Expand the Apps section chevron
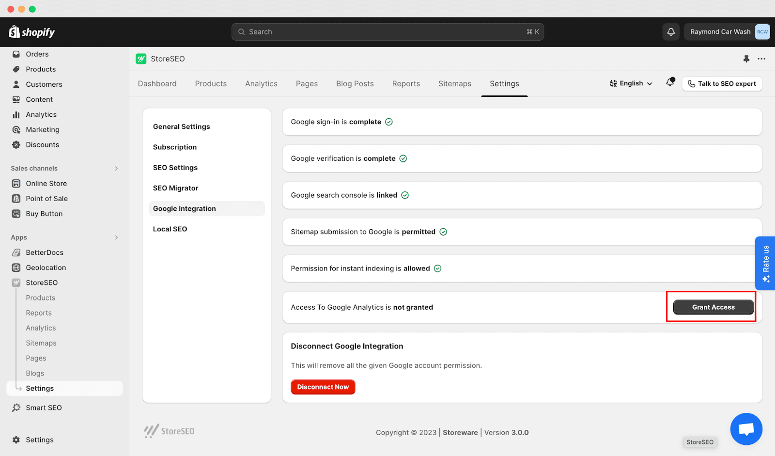The image size is (775, 456). [116, 237]
